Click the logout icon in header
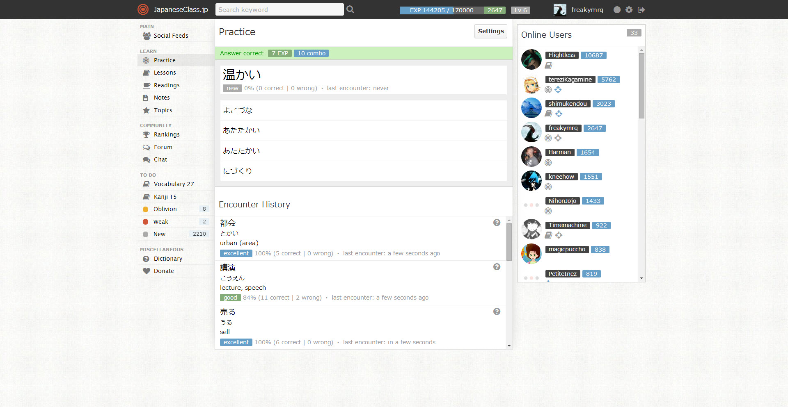Image resolution: width=788 pixels, height=407 pixels. coord(641,9)
